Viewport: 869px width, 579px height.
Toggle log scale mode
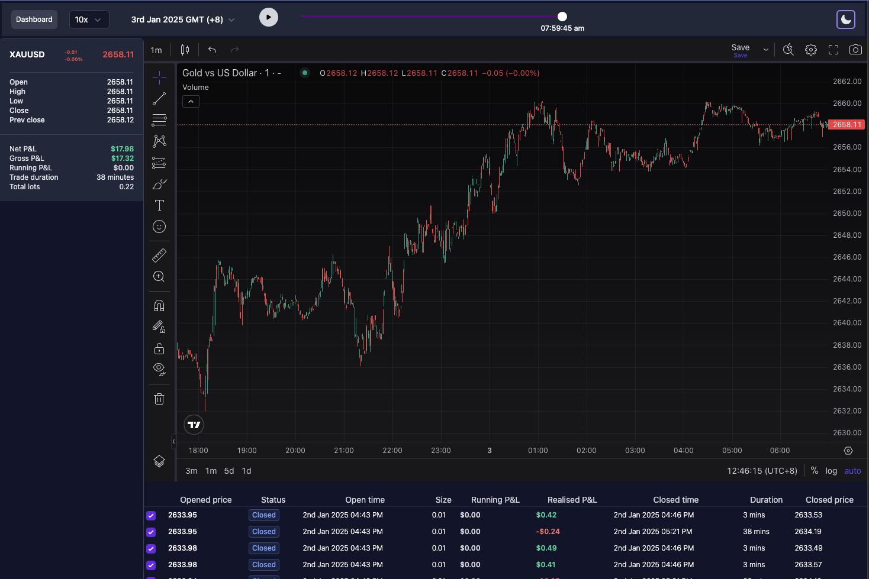[832, 471]
